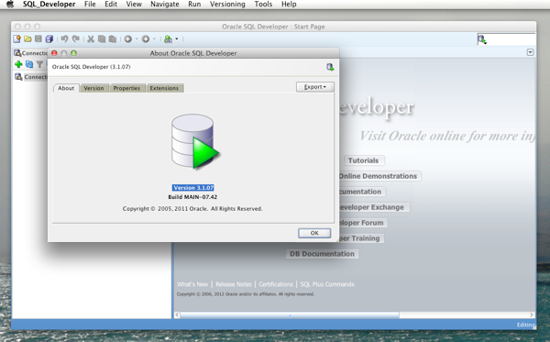Open the SQL Plus Commands link

(x=327, y=284)
